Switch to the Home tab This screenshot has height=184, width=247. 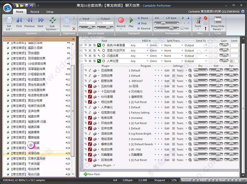coord(19,12)
